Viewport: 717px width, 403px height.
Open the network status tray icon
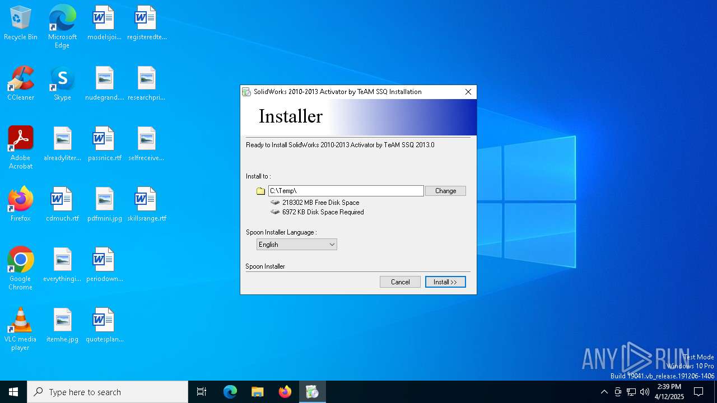pyautogui.click(x=631, y=392)
